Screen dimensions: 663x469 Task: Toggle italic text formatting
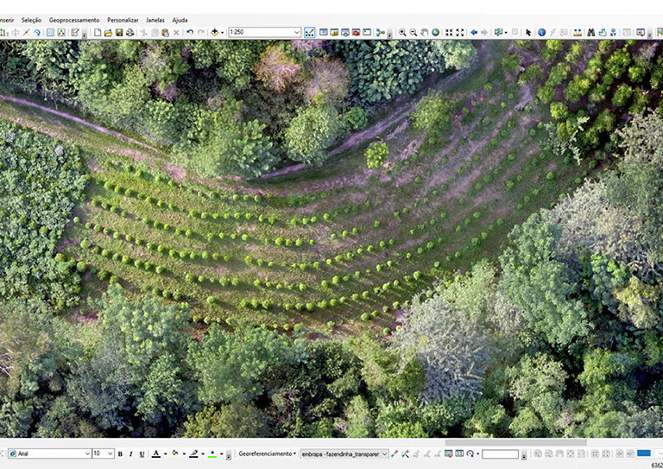(130, 454)
